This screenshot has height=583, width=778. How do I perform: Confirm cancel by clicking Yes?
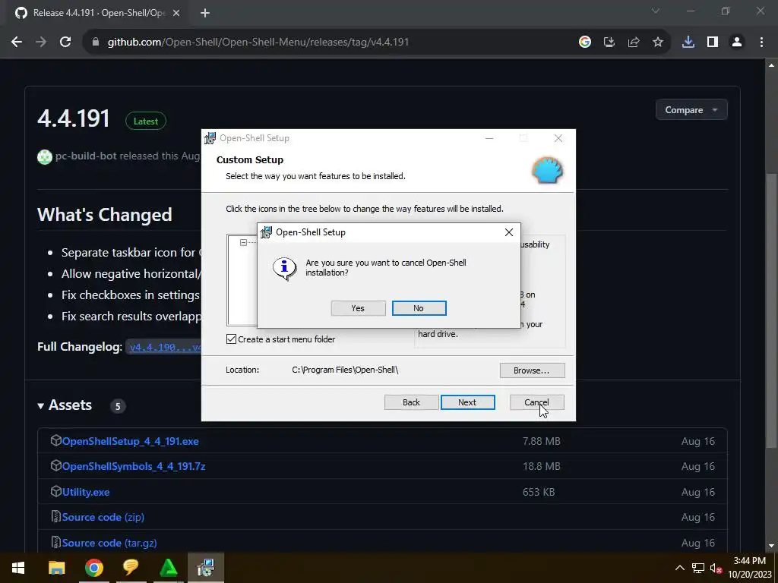(358, 308)
